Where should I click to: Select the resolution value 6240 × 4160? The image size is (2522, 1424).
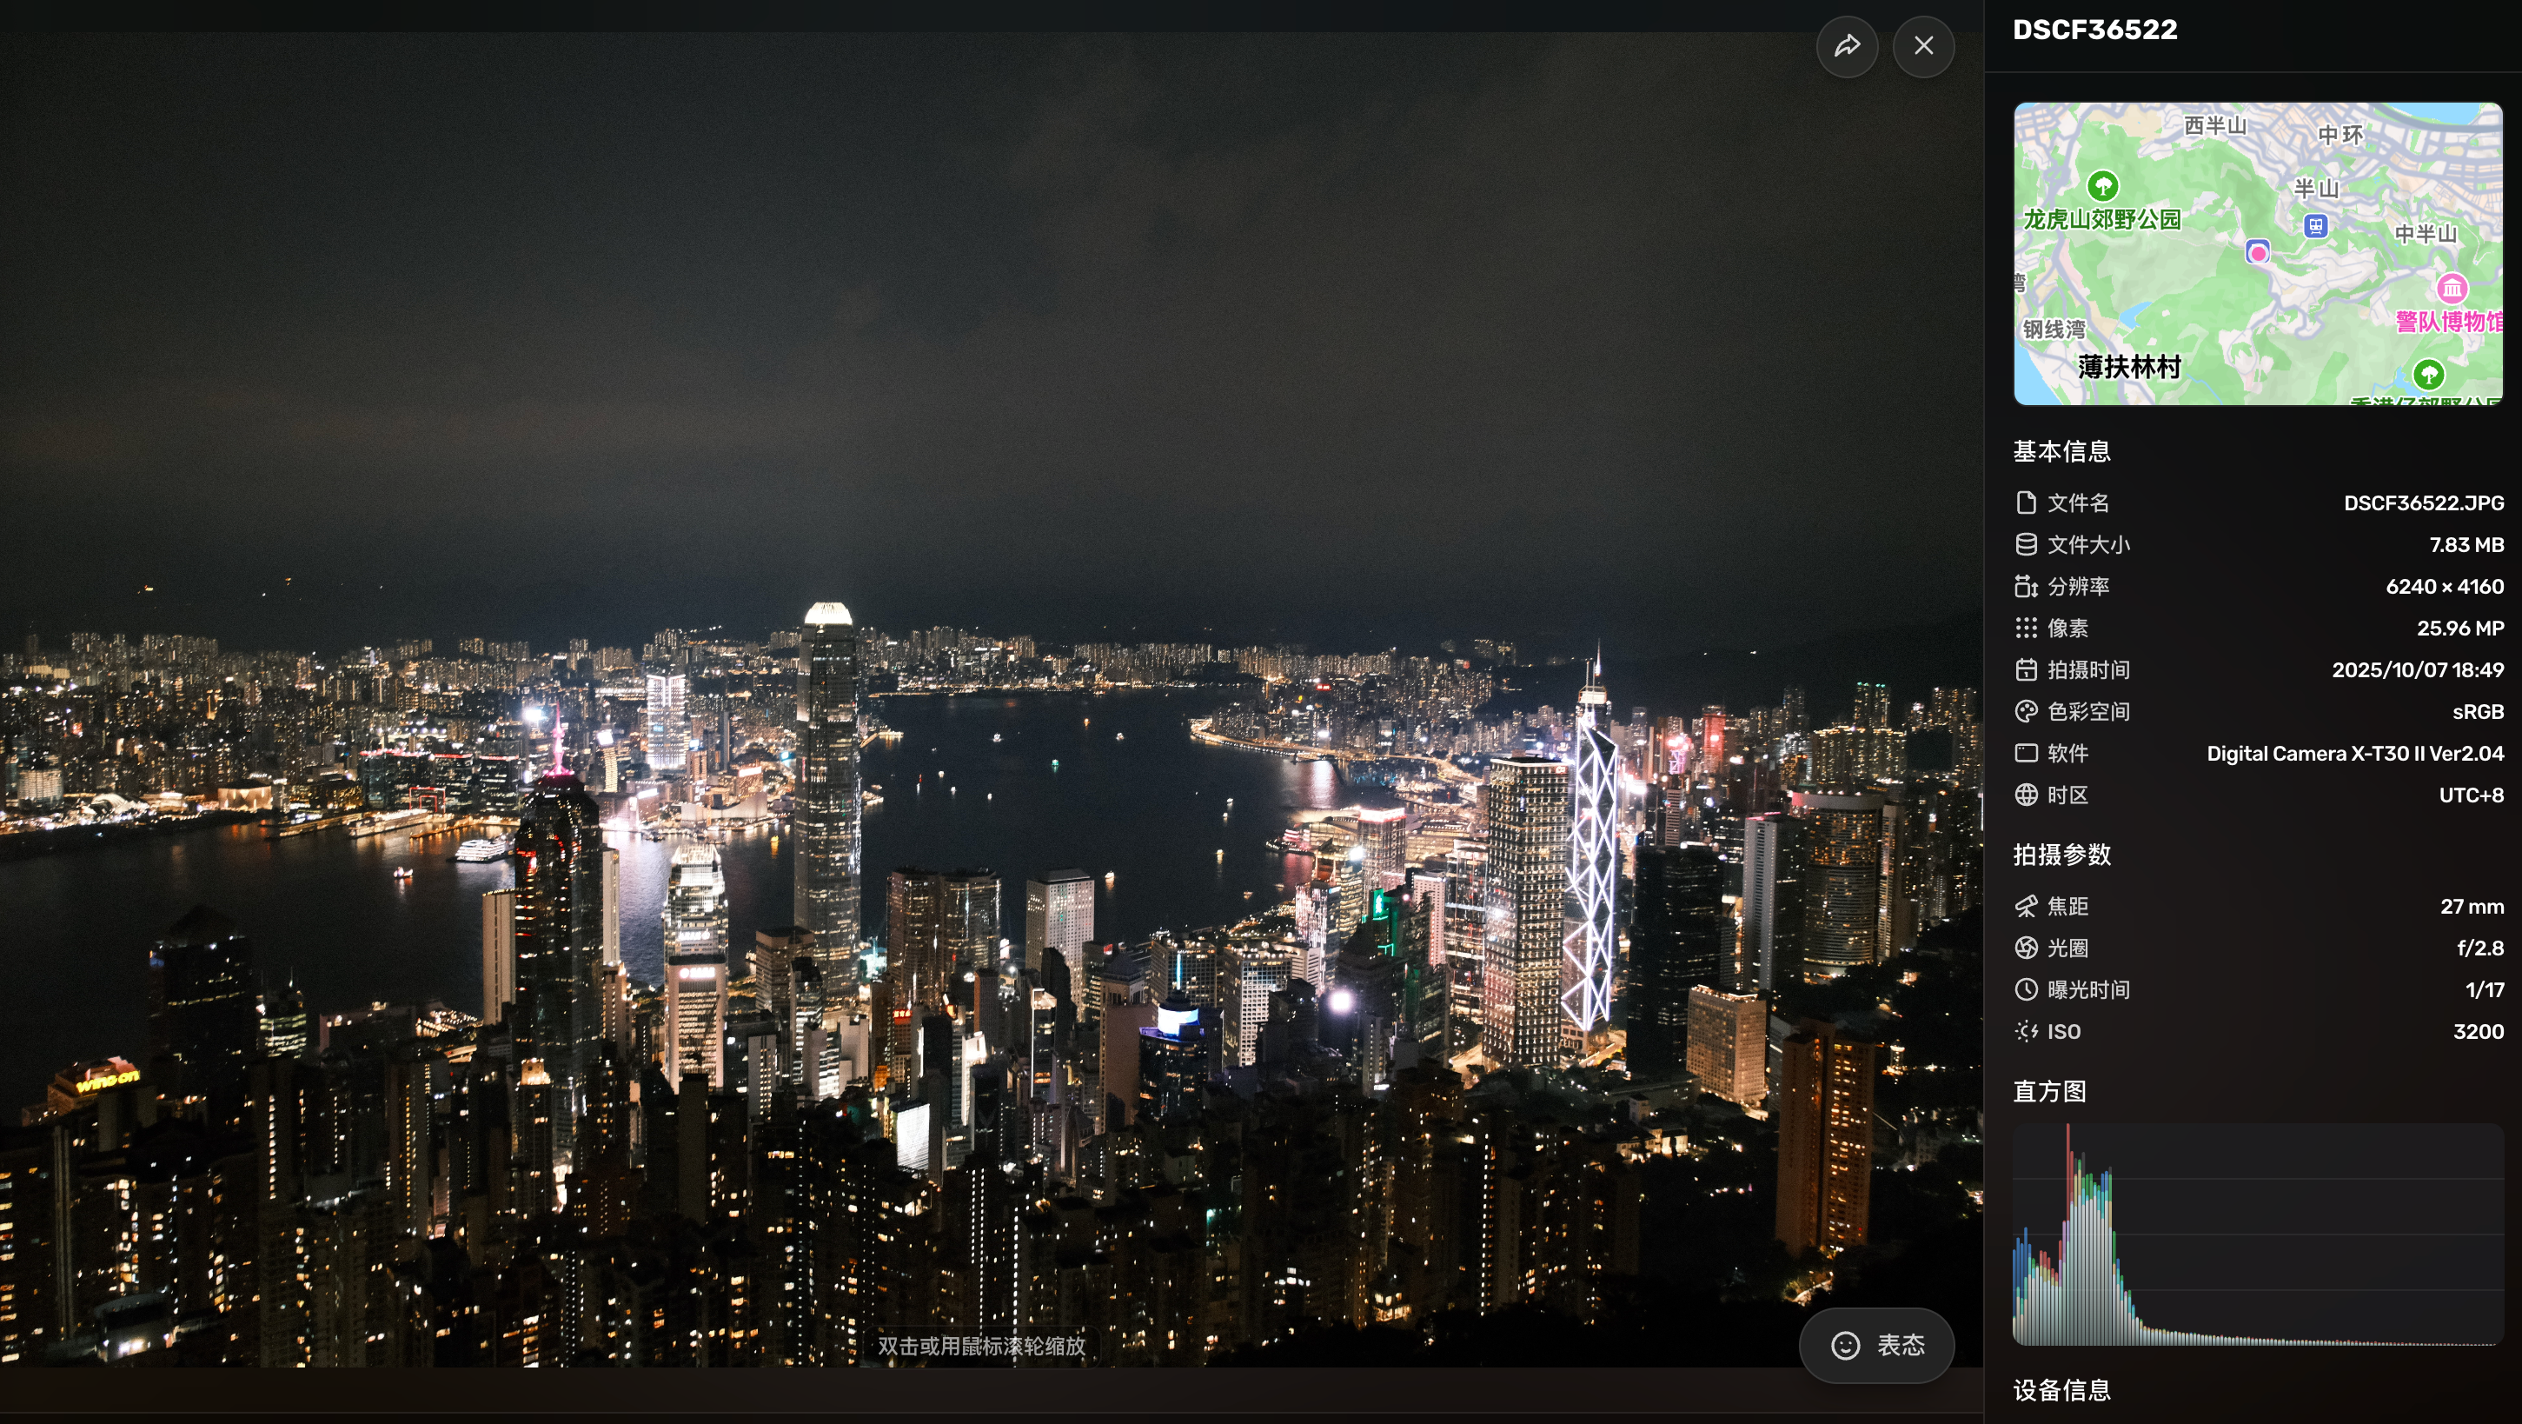pos(2445,586)
